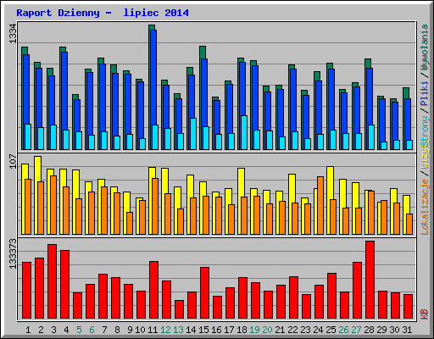
Task: Click the day label '25' on the x-axis
Action: [x=331, y=330]
